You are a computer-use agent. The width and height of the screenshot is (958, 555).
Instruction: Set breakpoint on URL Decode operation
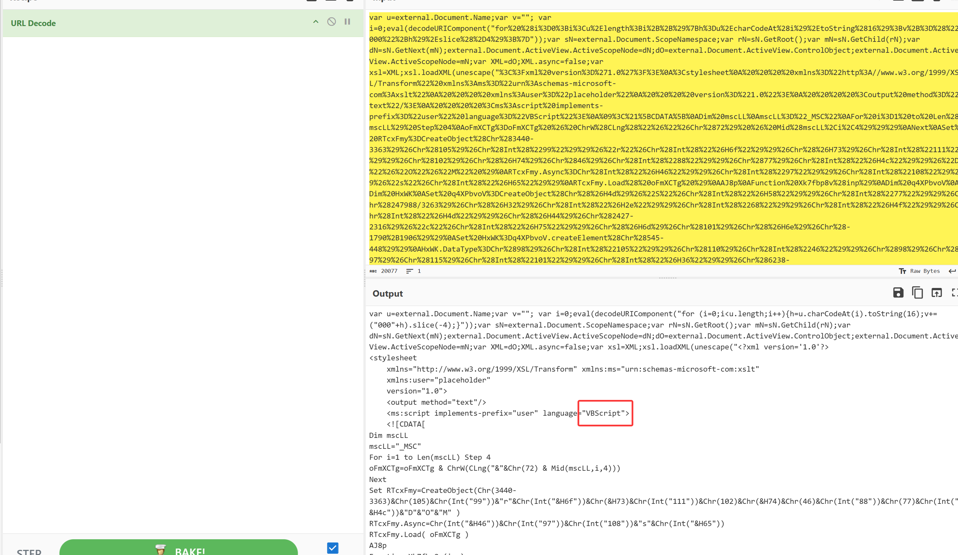(347, 22)
